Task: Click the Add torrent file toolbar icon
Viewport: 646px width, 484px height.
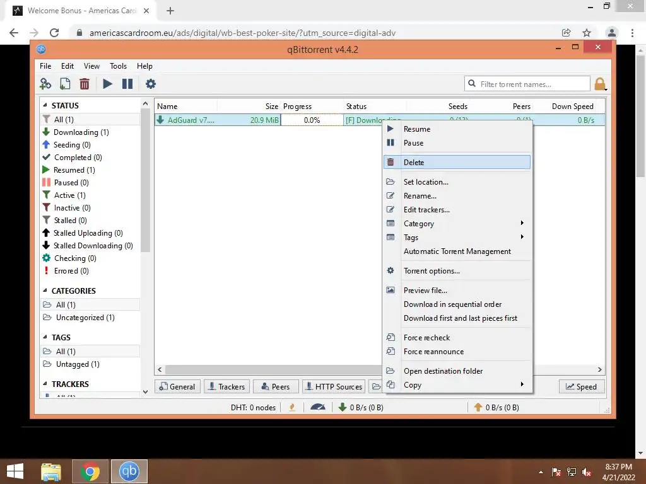Action: 65,84
